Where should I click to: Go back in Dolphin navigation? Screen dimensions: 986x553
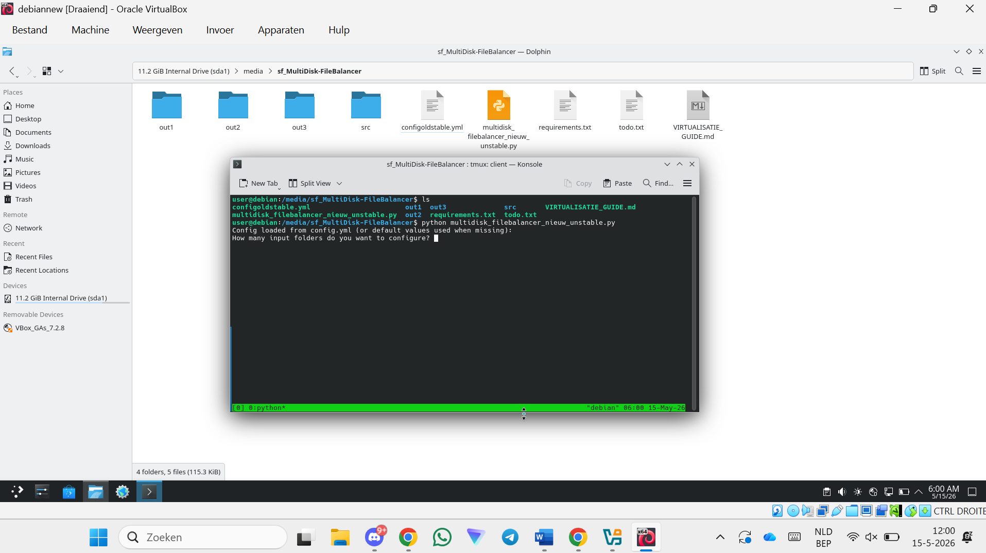click(12, 71)
